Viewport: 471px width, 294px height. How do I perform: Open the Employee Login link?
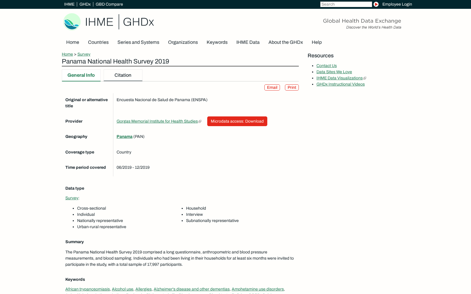coord(397,4)
